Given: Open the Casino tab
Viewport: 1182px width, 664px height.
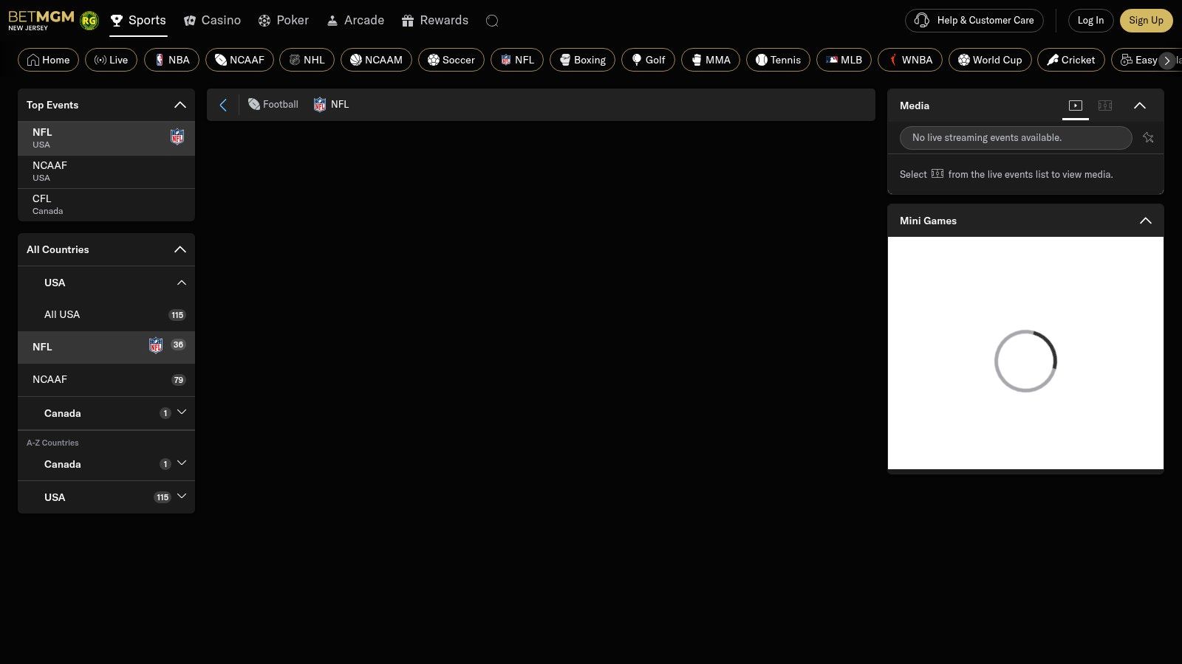Looking at the screenshot, I should point(212,20).
